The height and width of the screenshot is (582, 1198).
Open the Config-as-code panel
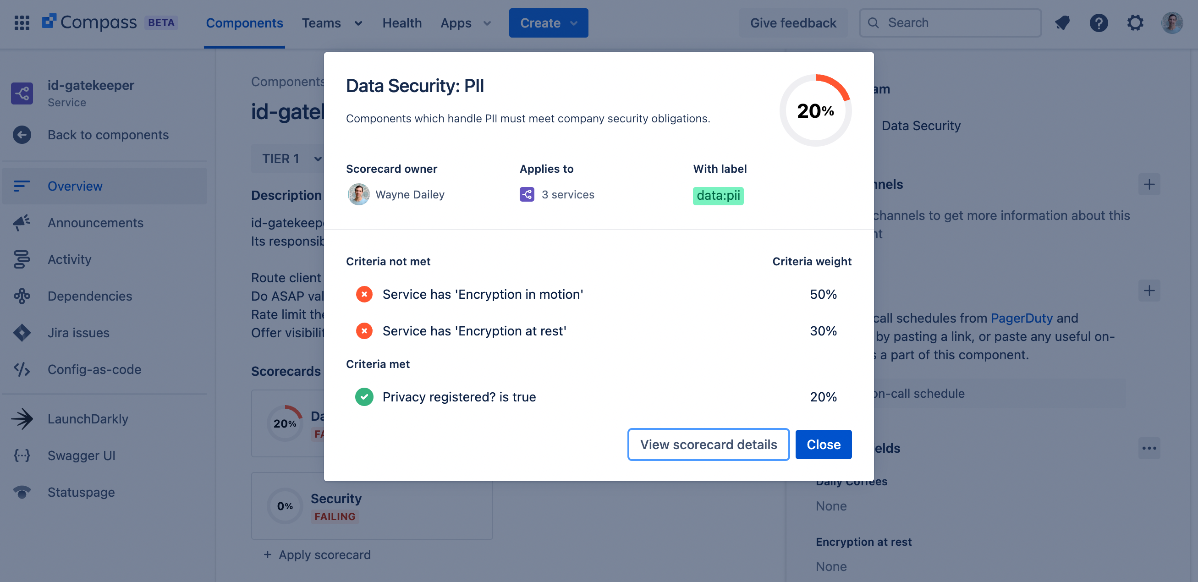pos(94,369)
